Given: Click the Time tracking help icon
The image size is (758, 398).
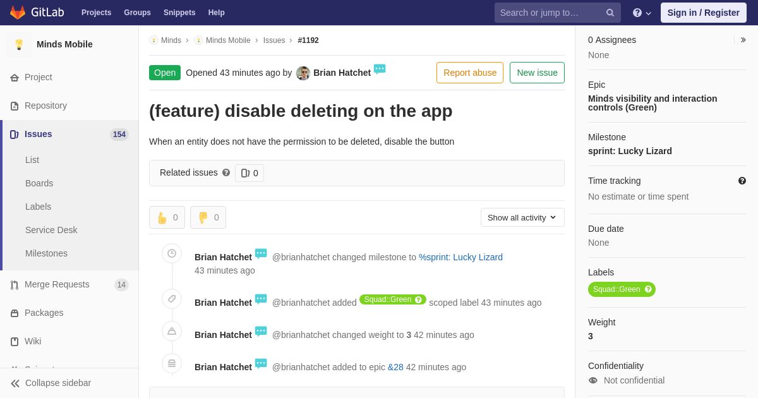Looking at the screenshot, I should pyautogui.click(x=742, y=181).
